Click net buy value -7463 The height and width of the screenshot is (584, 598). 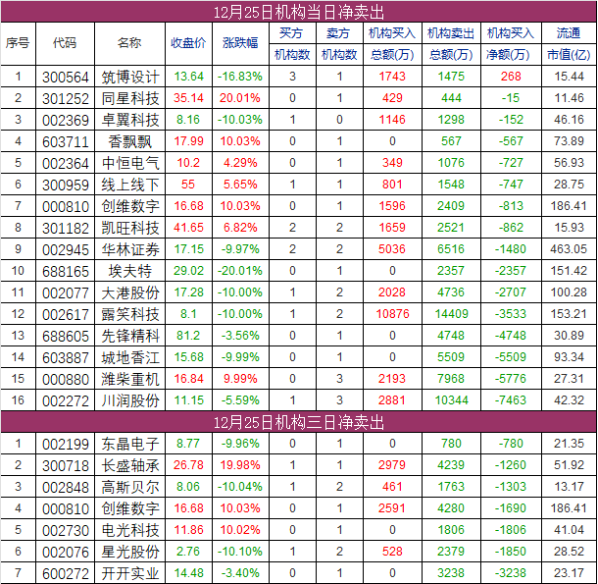[511, 400]
